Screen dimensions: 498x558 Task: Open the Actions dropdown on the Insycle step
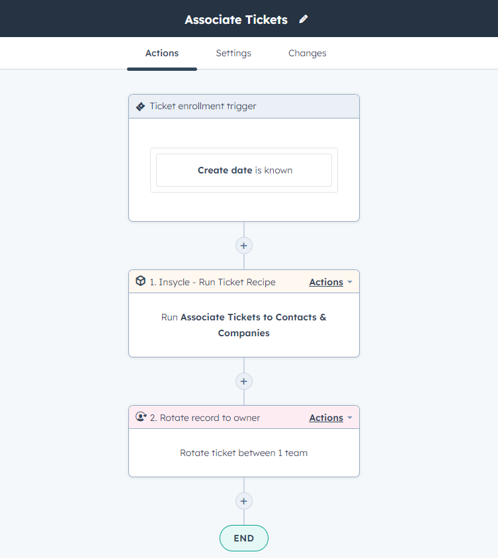(325, 281)
